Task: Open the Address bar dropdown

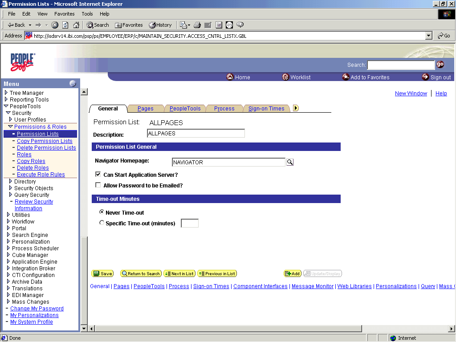Action: [428, 35]
